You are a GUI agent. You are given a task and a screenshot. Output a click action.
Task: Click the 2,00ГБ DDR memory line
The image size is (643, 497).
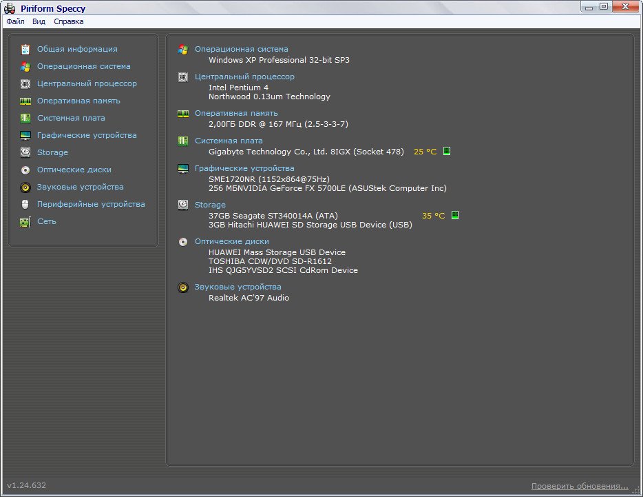(x=278, y=124)
